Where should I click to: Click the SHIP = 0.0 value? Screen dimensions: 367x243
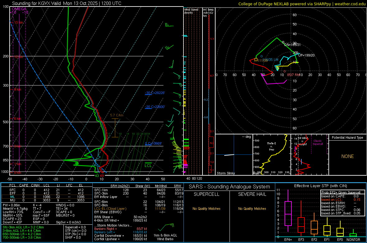73,237
